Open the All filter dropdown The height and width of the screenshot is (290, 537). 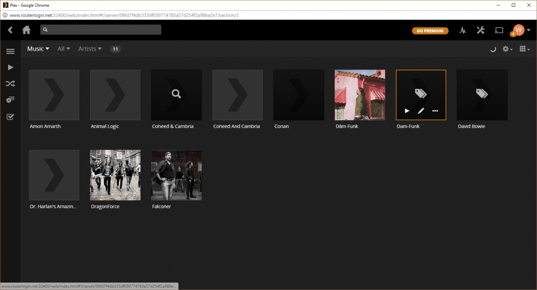[64, 49]
